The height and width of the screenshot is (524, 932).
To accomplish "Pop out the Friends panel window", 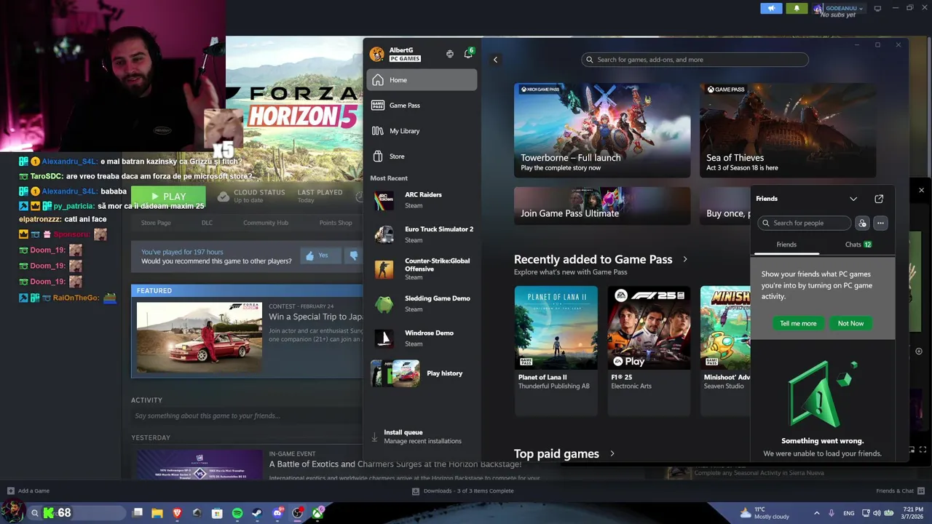I will pyautogui.click(x=879, y=199).
